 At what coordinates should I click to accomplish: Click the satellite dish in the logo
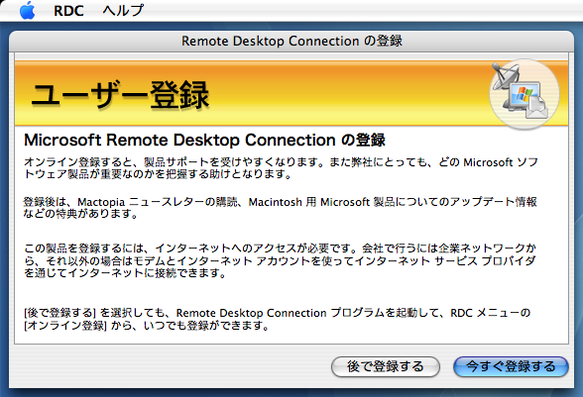pos(504,77)
